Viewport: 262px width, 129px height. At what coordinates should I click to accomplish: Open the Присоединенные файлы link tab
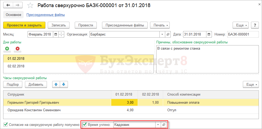click(x=46, y=15)
